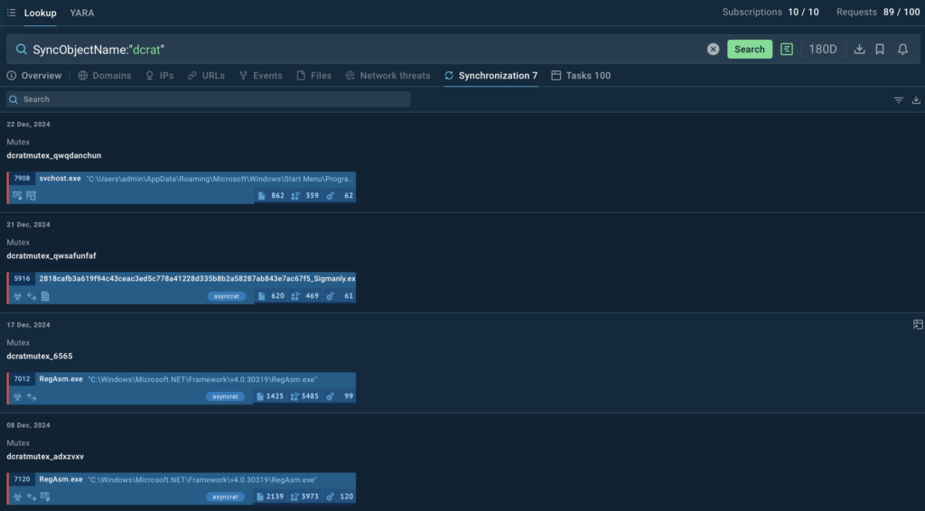
Task: Open the Tasks 100 tab
Action: point(581,76)
